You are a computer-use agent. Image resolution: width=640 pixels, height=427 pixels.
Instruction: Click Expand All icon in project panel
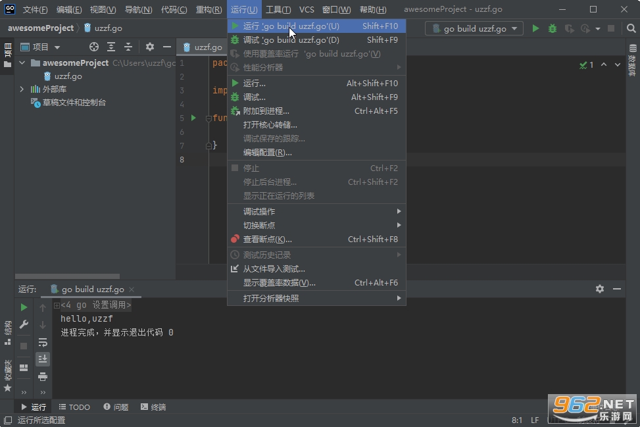111,47
